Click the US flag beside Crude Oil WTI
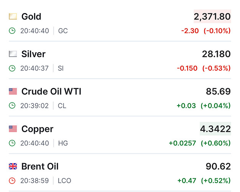Image resolution: width=240 pixels, height=192 pixels. coord(13,91)
